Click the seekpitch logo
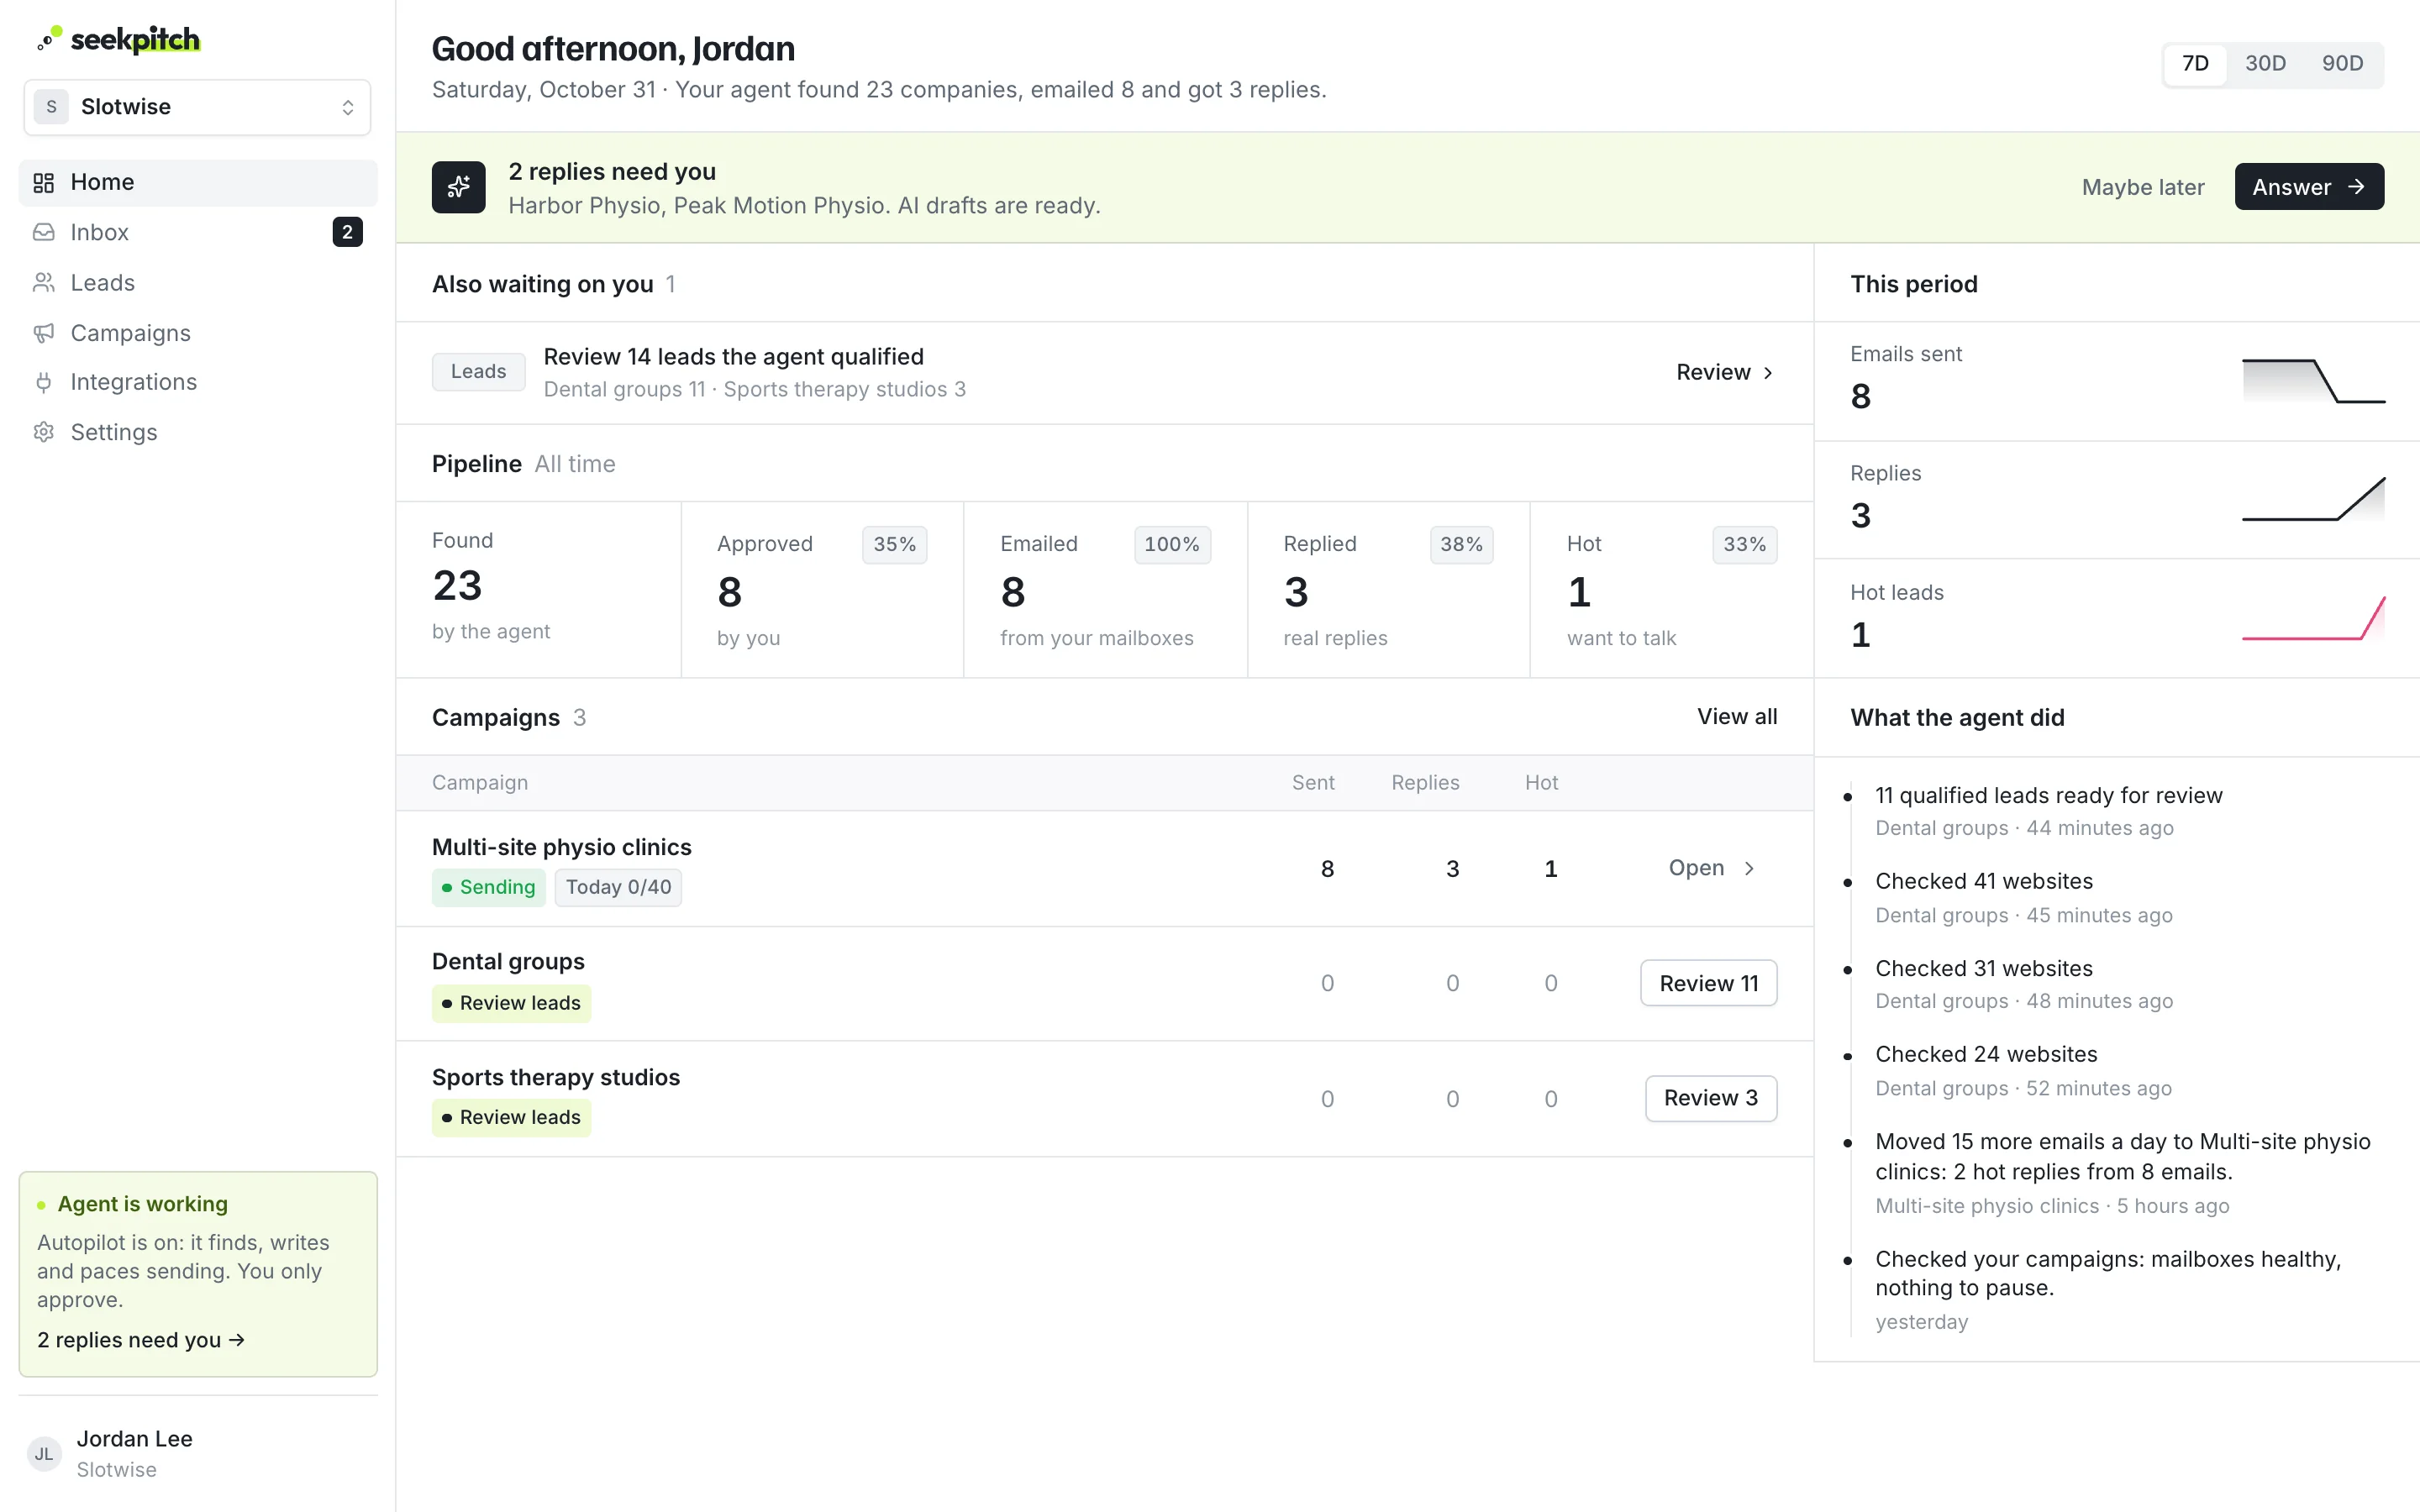This screenshot has height=1512, width=2420. click(x=118, y=40)
